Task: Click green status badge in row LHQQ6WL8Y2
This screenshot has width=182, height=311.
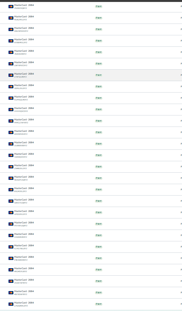Action: [99, 304]
